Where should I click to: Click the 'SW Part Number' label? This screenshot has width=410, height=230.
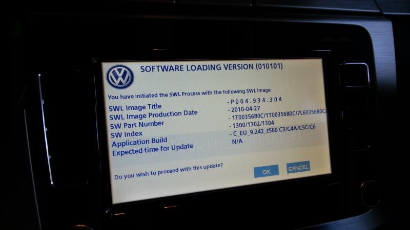tap(137, 125)
